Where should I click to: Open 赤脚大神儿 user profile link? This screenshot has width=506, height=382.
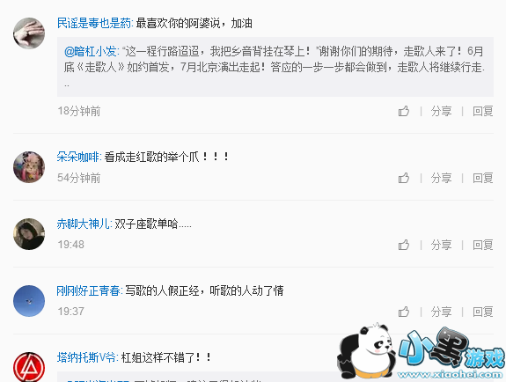point(84,224)
